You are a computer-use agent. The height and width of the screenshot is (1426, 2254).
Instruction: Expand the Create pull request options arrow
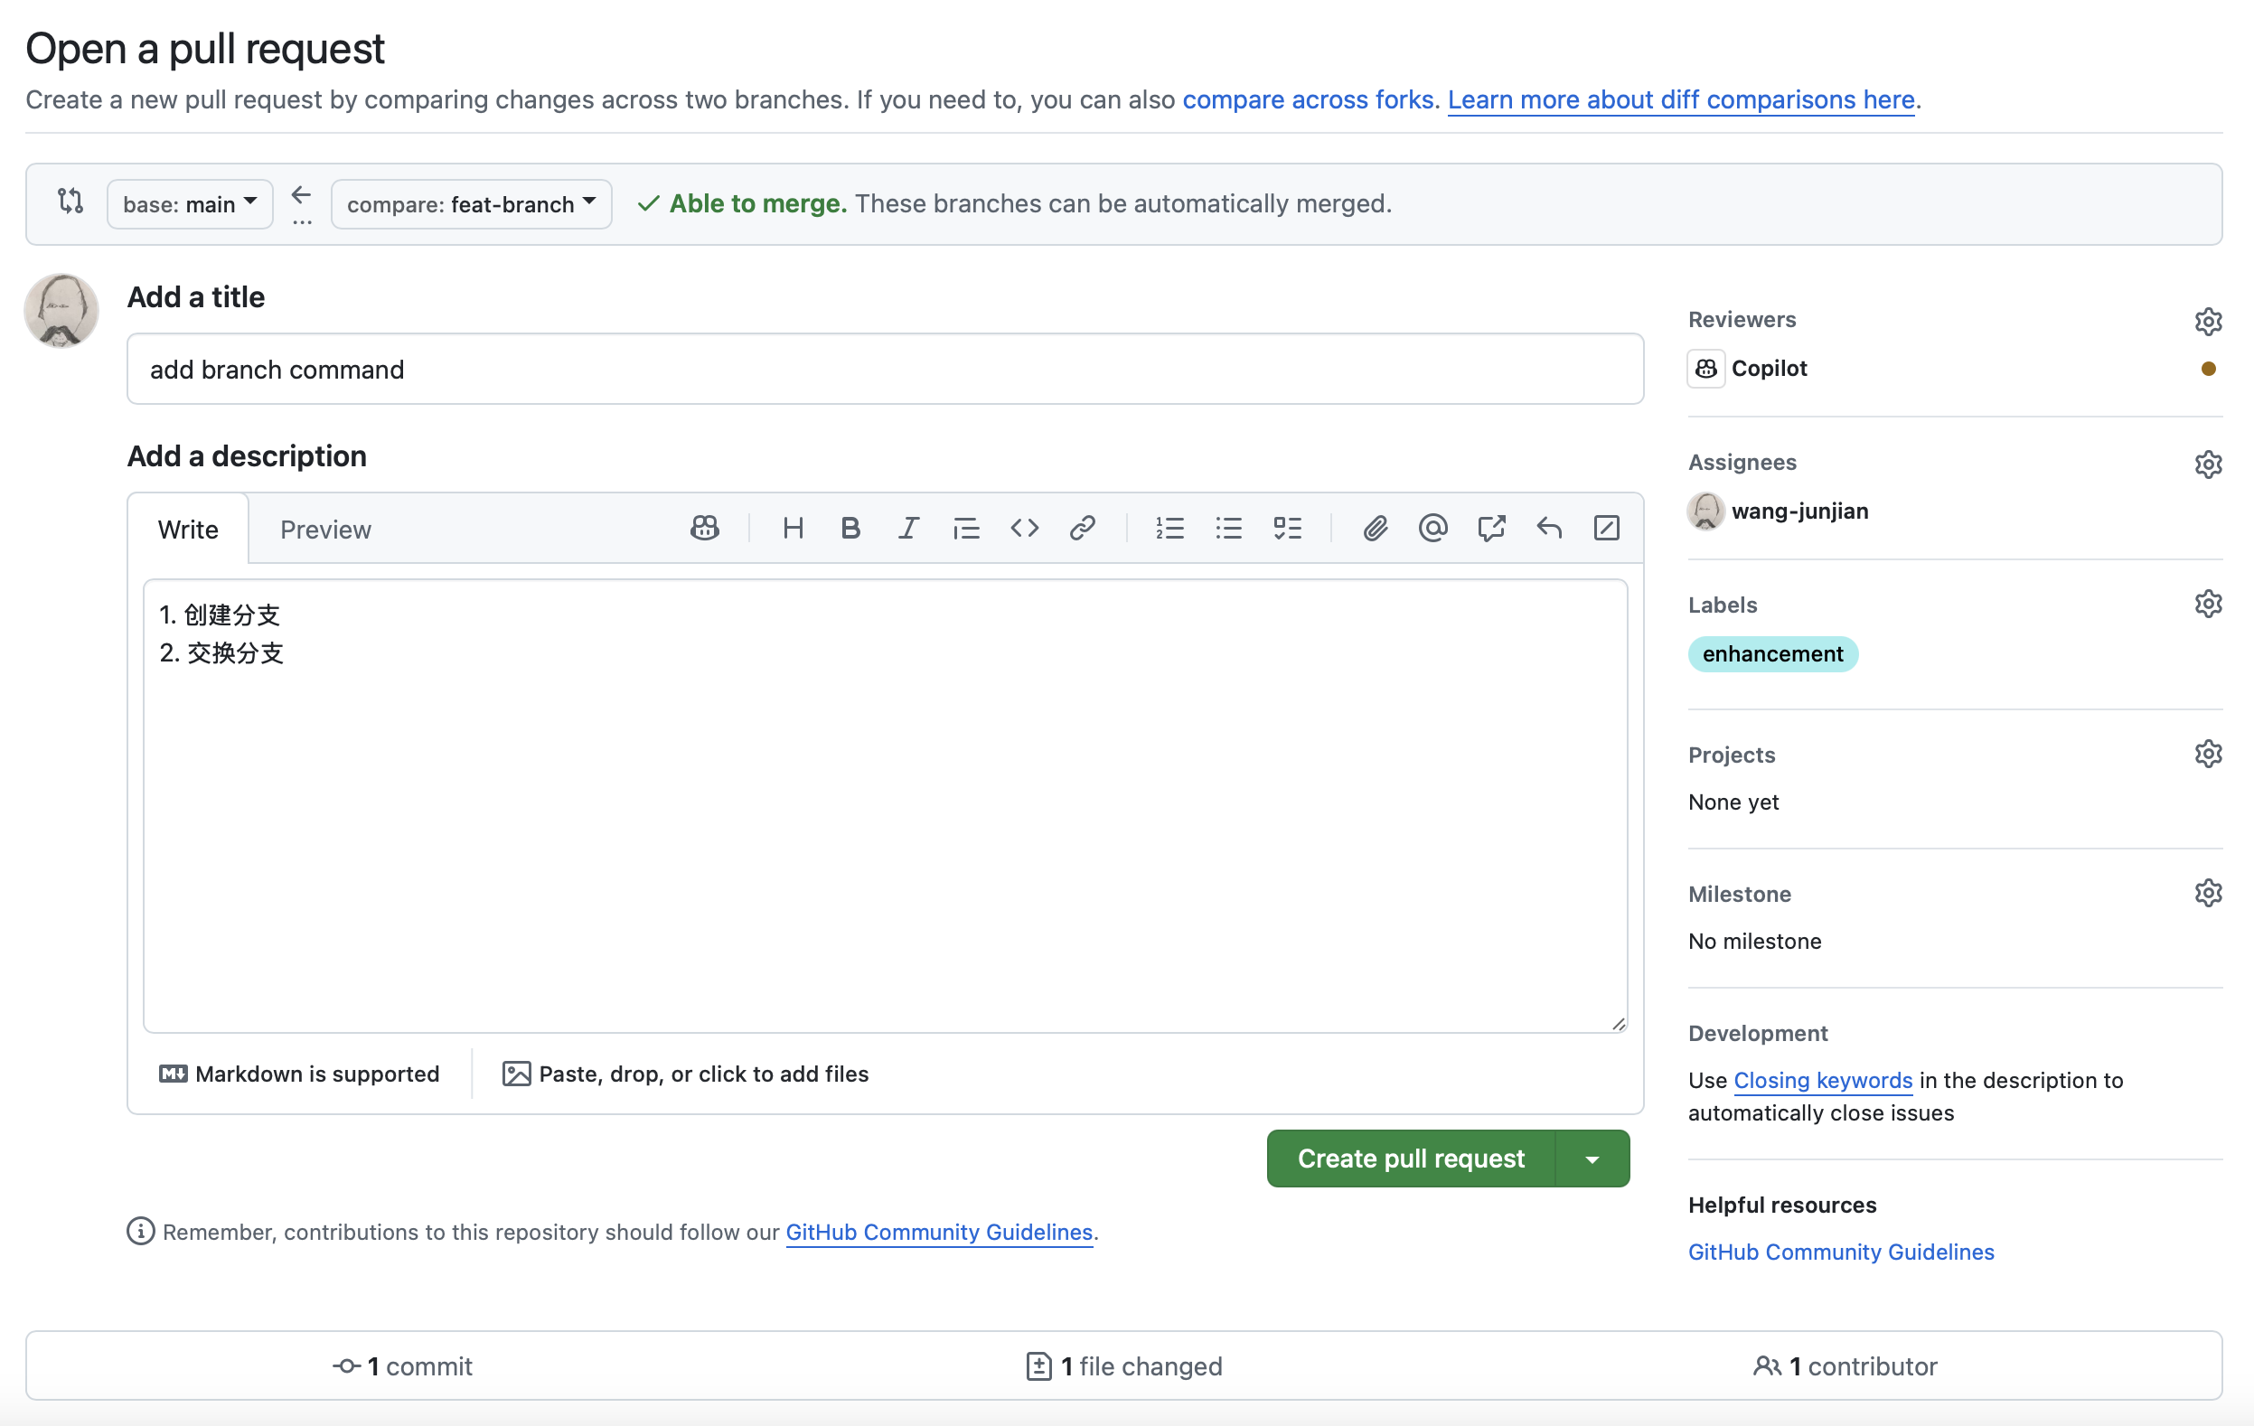1592,1159
